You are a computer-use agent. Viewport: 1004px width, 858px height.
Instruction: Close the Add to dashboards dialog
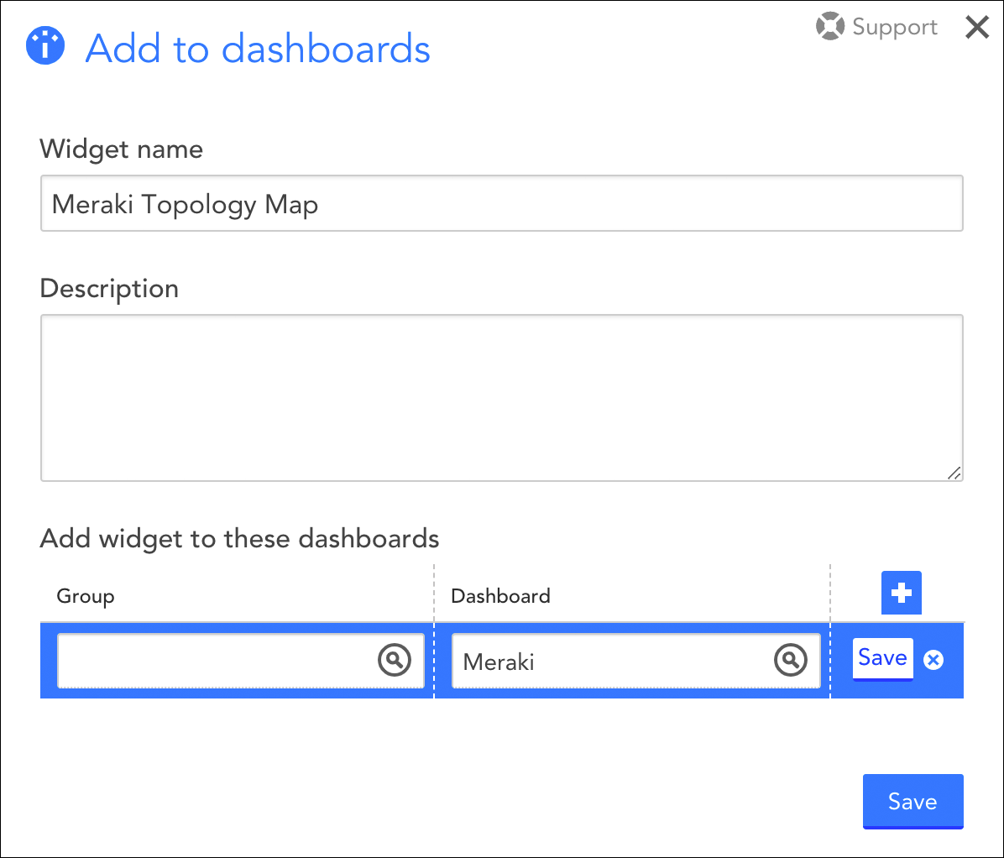click(x=977, y=28)
